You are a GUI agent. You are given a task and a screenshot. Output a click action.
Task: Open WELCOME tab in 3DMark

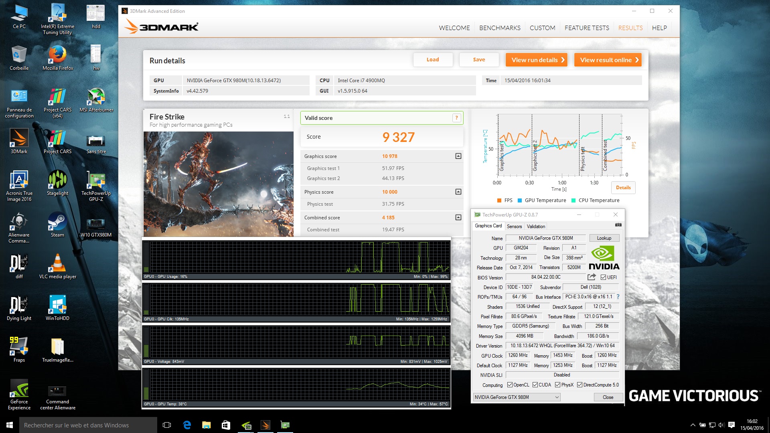point(454,28)
